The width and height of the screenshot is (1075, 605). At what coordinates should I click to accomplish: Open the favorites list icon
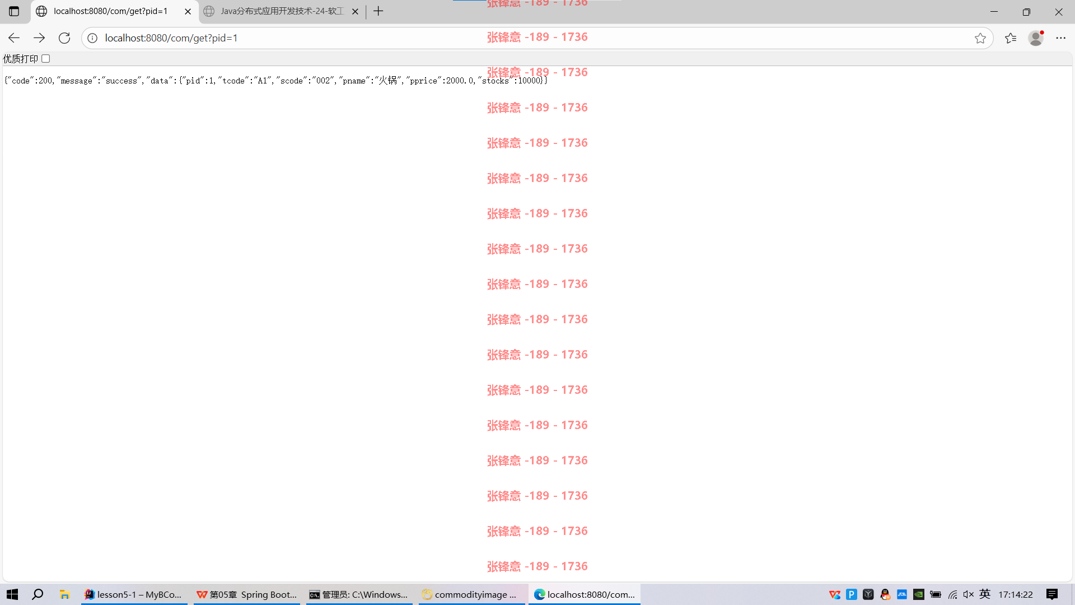pos(1011,38)
